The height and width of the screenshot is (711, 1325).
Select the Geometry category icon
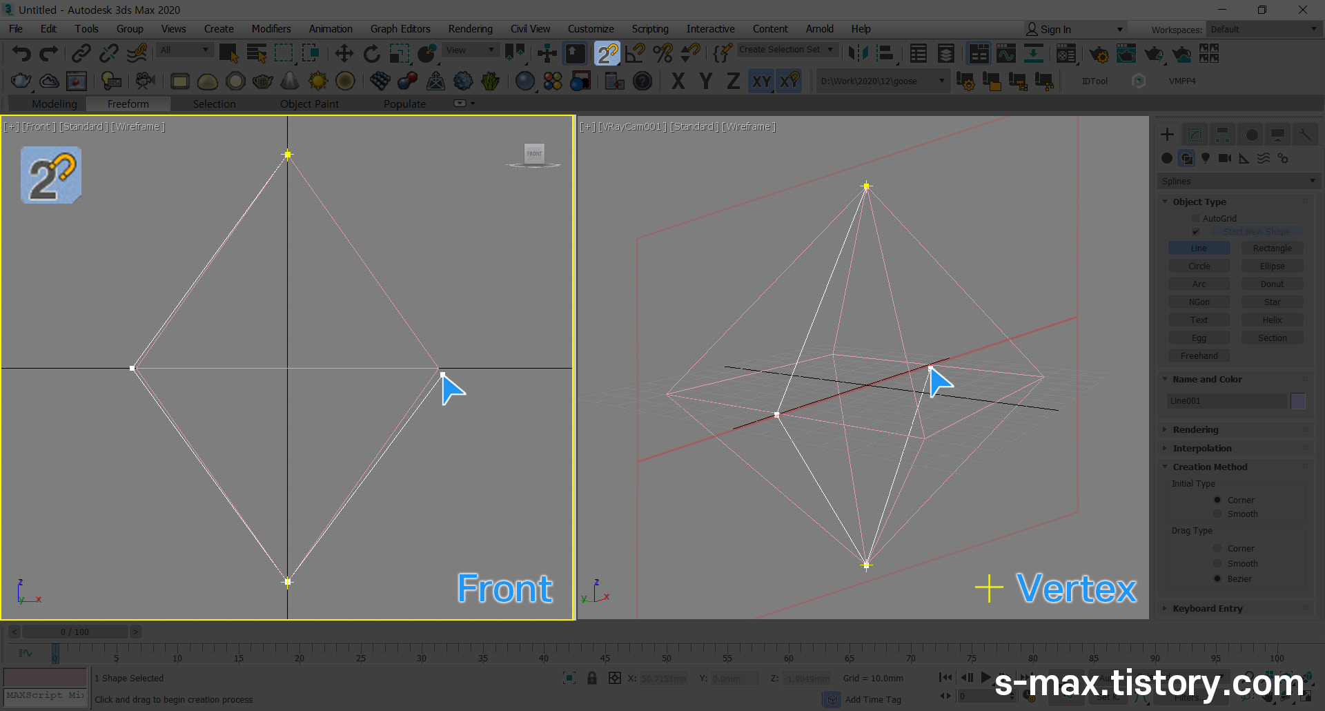(x=1167, y=158)
